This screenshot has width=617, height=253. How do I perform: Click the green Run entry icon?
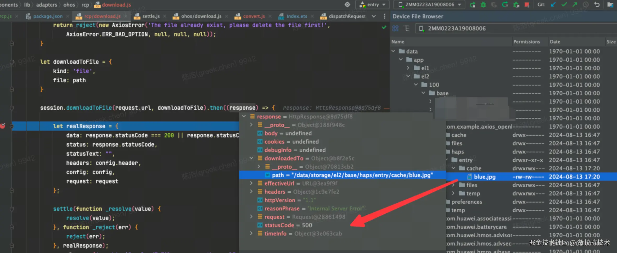(472, 4)
